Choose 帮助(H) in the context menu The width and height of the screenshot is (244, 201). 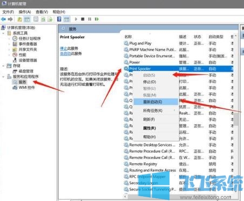(156, 137)
